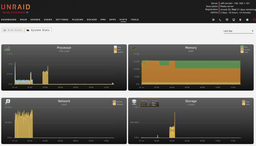Open the Docker page
Image resolution: width=256 pixels, height=146 pixels.
(x=92, y=20)
